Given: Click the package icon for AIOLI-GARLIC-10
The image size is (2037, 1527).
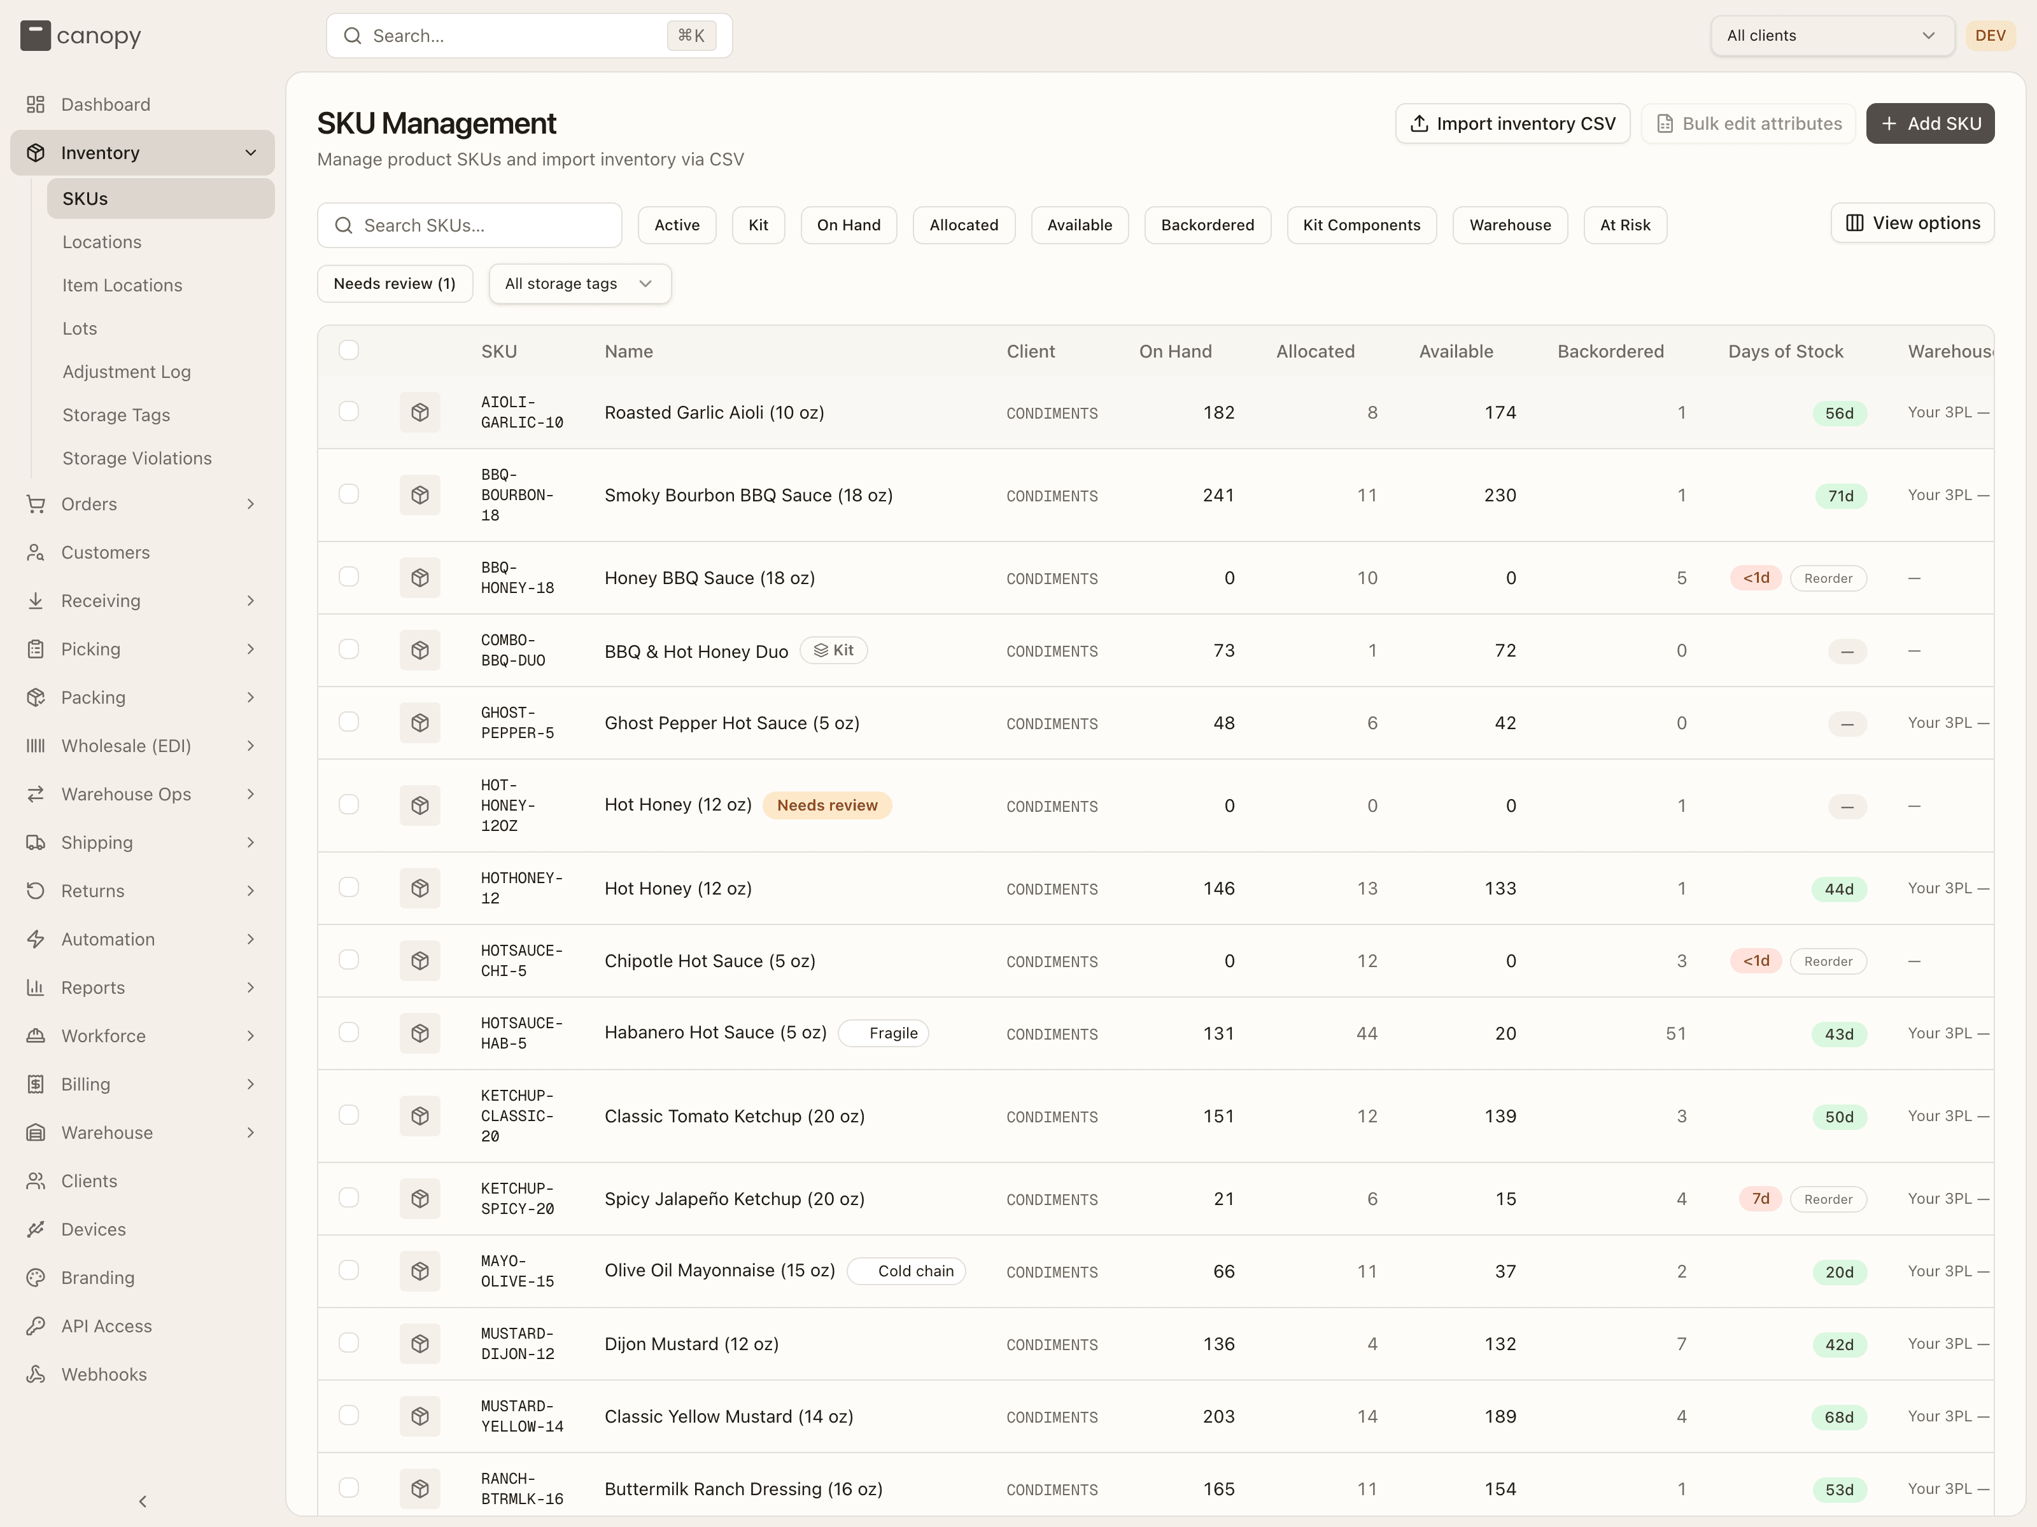Looking at the screenshot, I should (x=420, y=412).
